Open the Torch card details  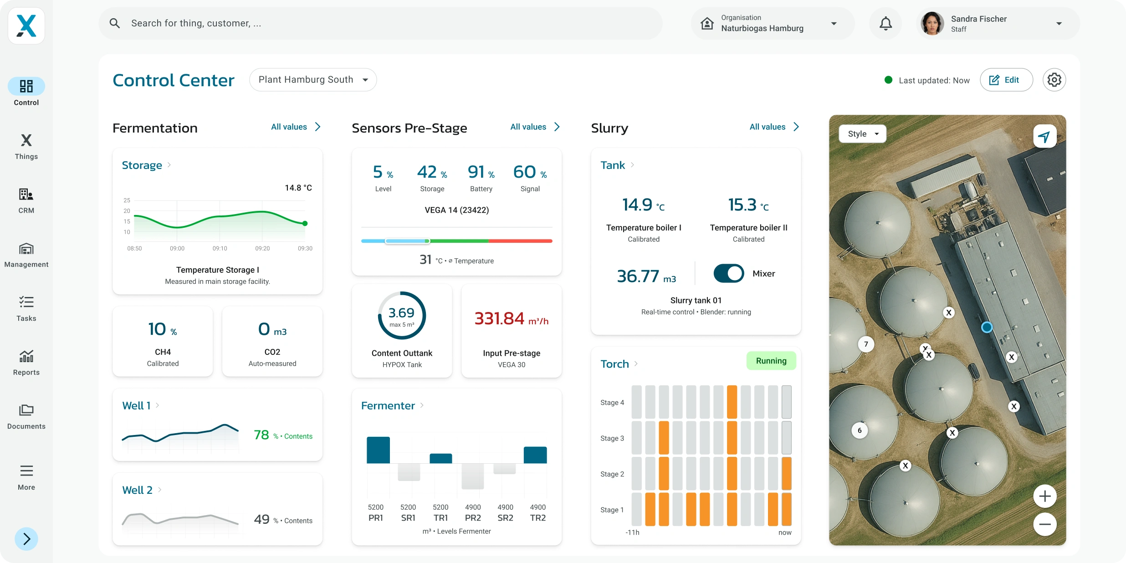[619, 363]
